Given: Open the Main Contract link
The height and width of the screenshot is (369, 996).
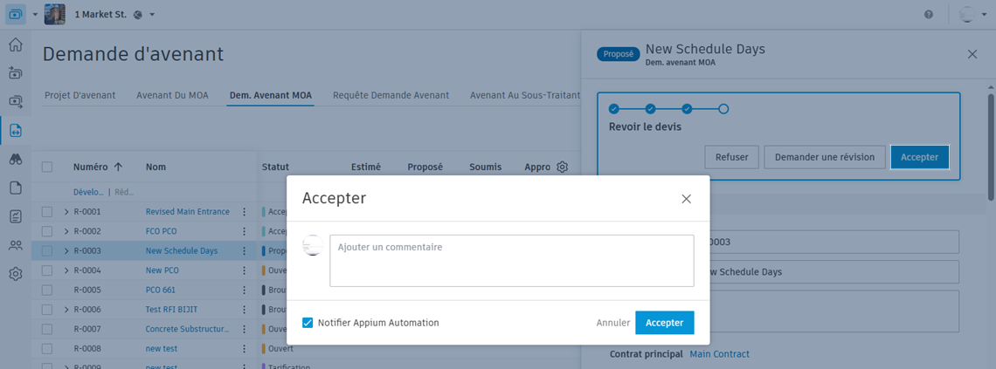Looking at the screenshot, I should 720,354.
